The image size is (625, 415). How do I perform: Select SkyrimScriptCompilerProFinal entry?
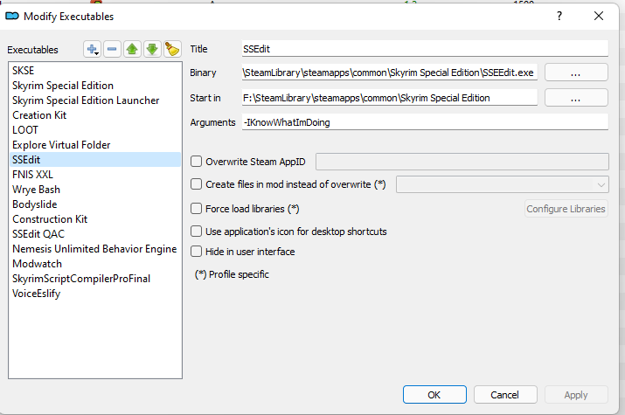(x=95, y=279)
